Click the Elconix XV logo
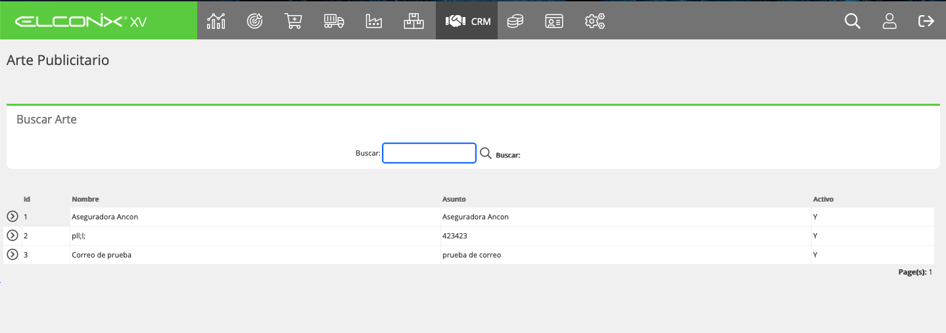The image size is (946, 333). (x=81, y=21)
